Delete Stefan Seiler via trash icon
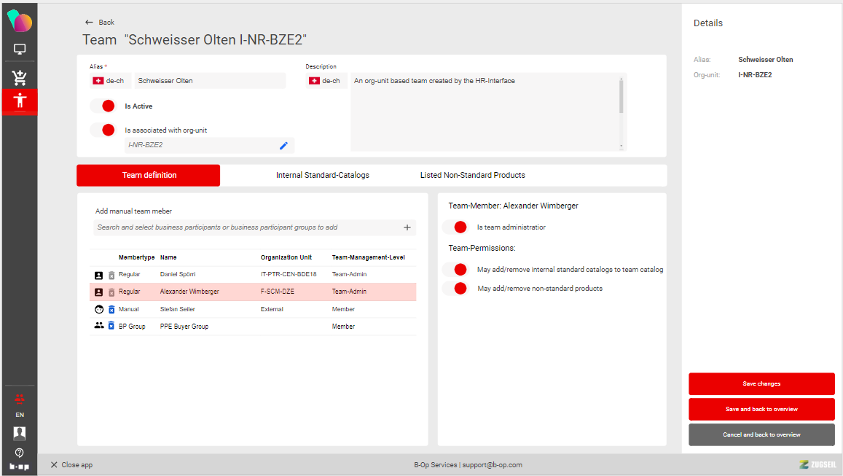843x476 pixels. tap(111, 309)
